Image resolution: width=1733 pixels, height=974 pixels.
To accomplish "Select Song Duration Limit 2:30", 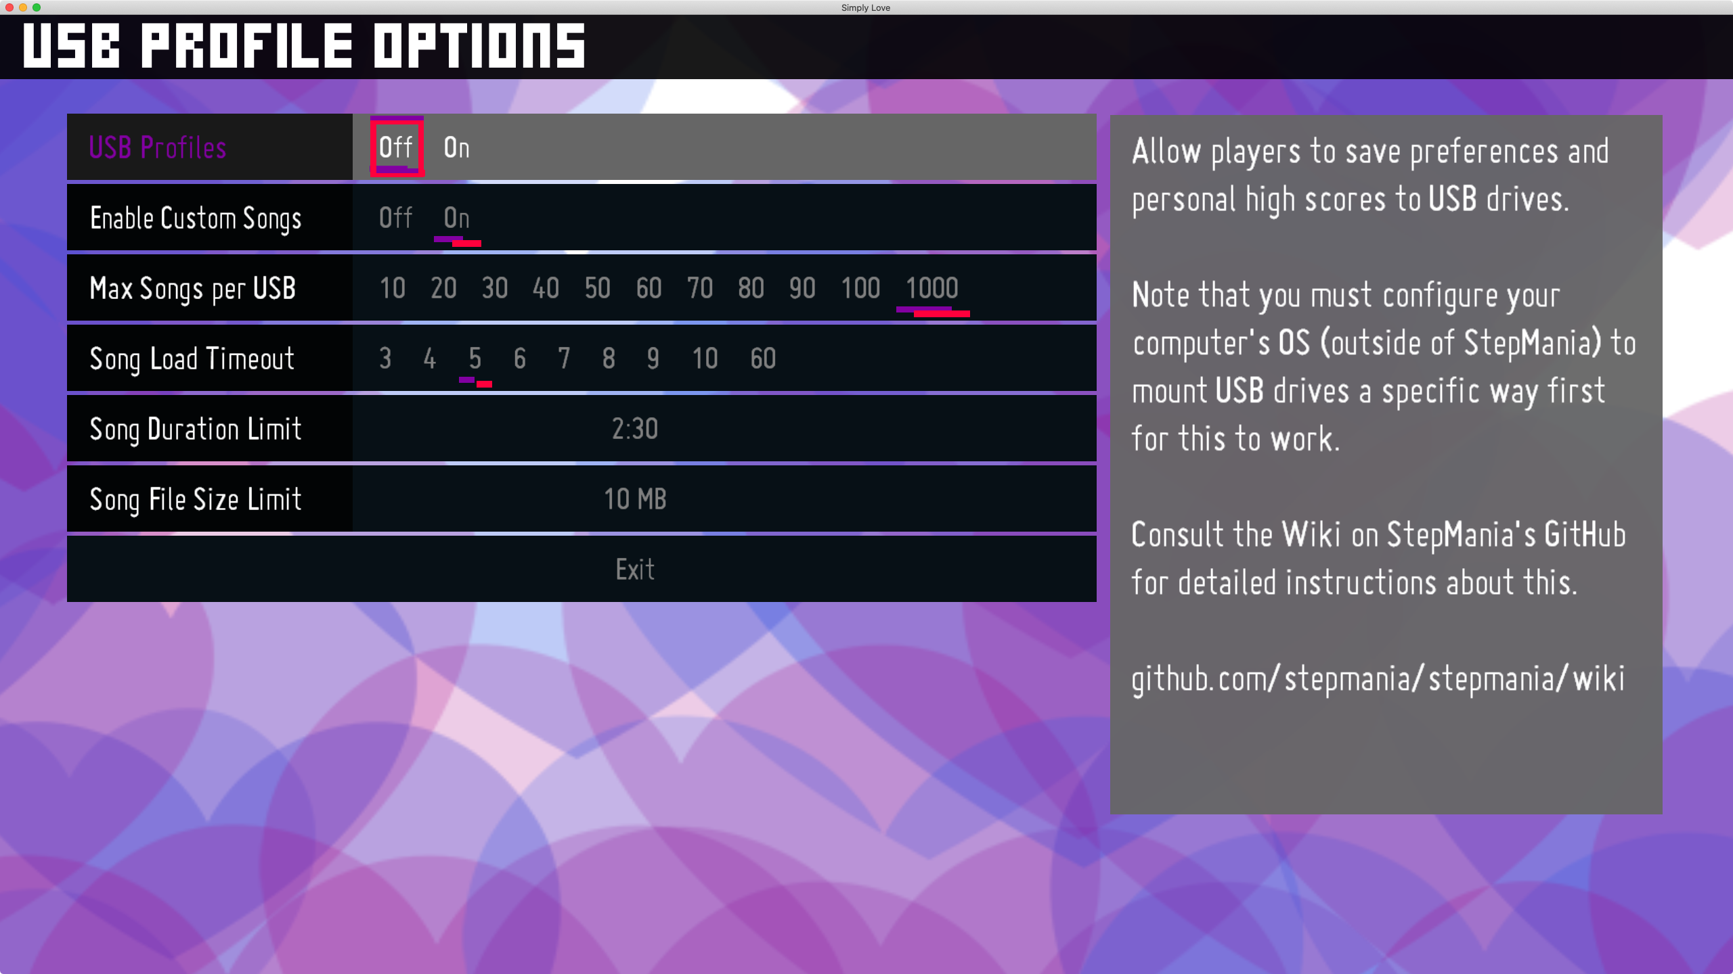I will (x=634, y=427).
